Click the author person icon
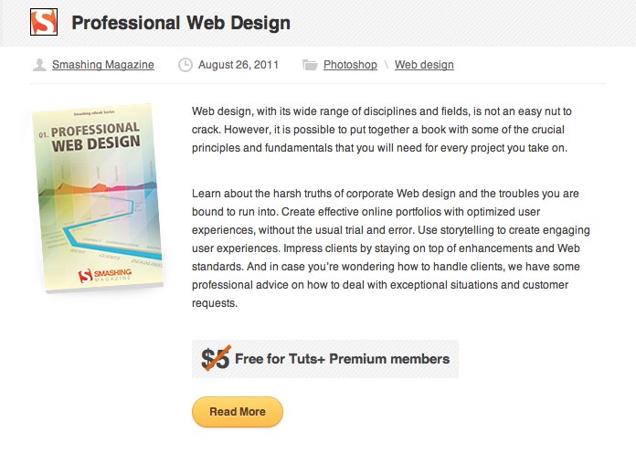This screenshot has width=636, height=464. point(39,65)
